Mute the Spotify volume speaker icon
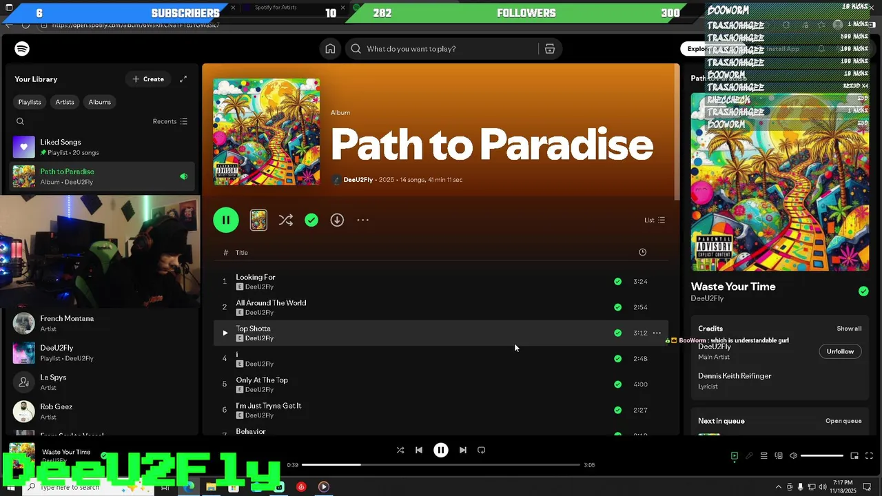 coord(793,455)
